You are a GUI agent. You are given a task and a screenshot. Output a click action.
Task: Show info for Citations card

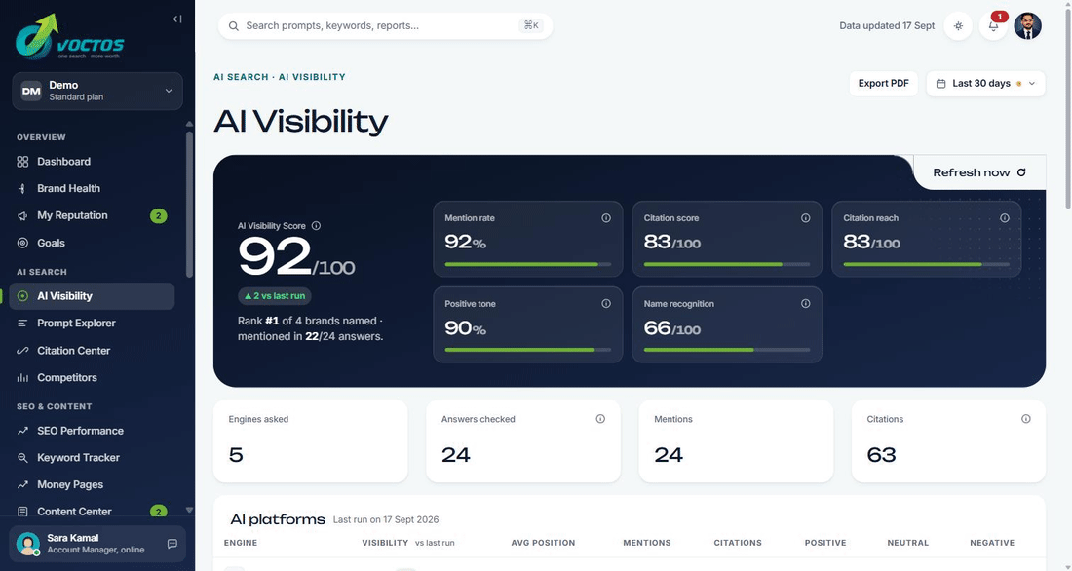coord(1025,419)
